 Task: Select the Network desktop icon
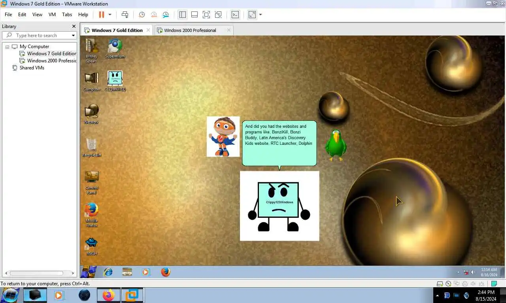click(92, 114)
